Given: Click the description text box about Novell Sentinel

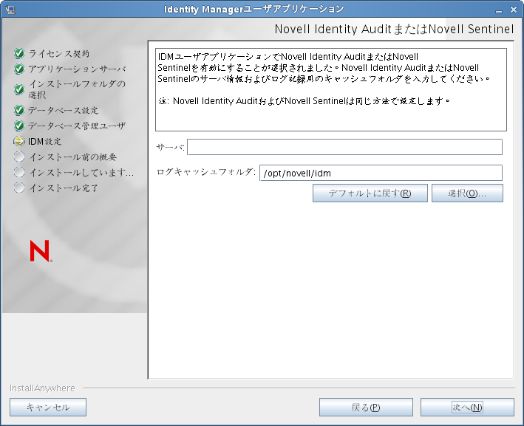Looking at the screenshot, I should click(x=331, y=89).
